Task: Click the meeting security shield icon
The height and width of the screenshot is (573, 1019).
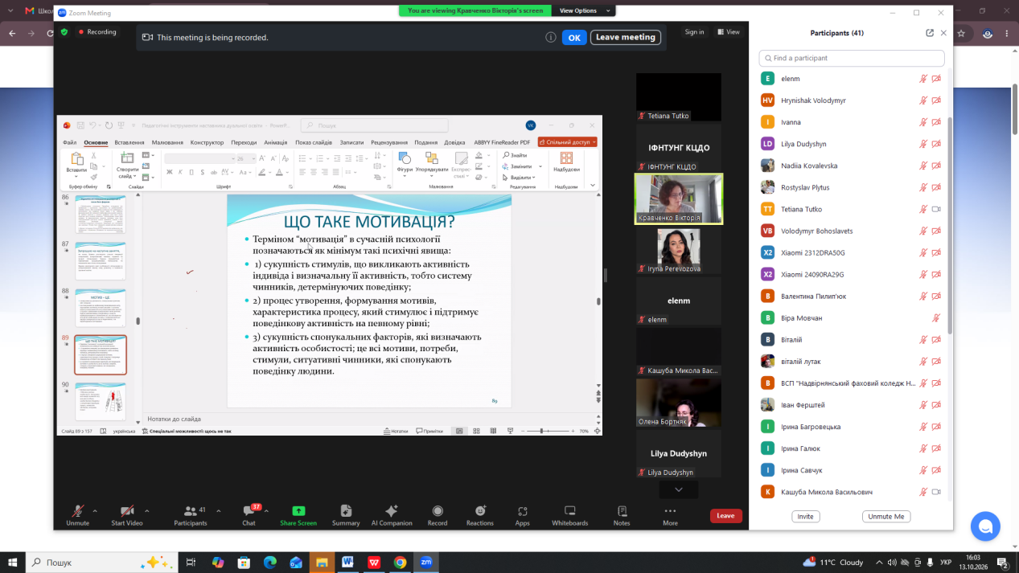Action: click(64, 32)
